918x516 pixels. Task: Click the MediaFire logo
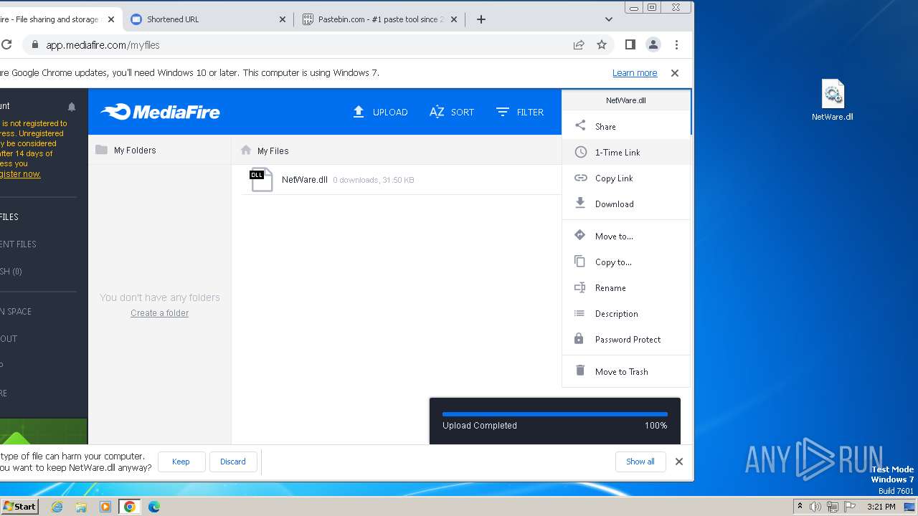coord(160,112)
